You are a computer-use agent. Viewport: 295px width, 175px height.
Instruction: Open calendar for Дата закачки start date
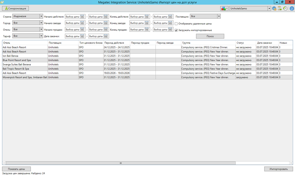(x=82, y=36)
